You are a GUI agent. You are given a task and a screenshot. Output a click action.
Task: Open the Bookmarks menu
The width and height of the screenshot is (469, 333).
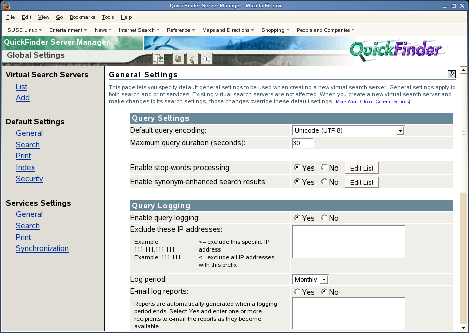click(82, 17)
